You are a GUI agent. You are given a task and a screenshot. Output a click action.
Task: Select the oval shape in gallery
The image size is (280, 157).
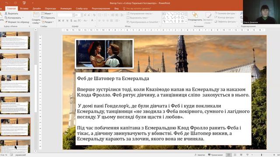(179, 14)
